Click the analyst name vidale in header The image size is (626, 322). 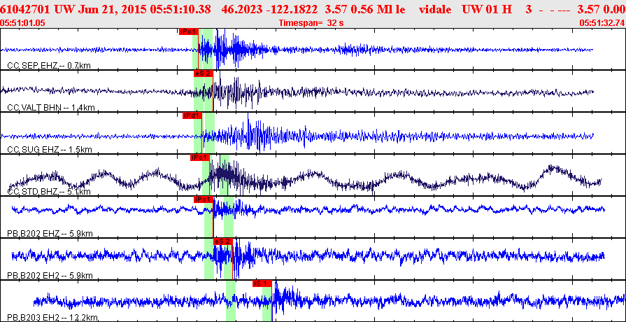434,9
